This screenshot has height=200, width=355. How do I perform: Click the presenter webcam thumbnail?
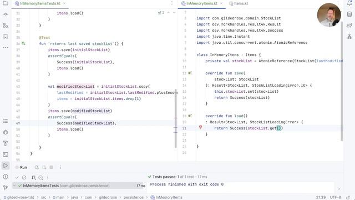(x=329, y=15)
